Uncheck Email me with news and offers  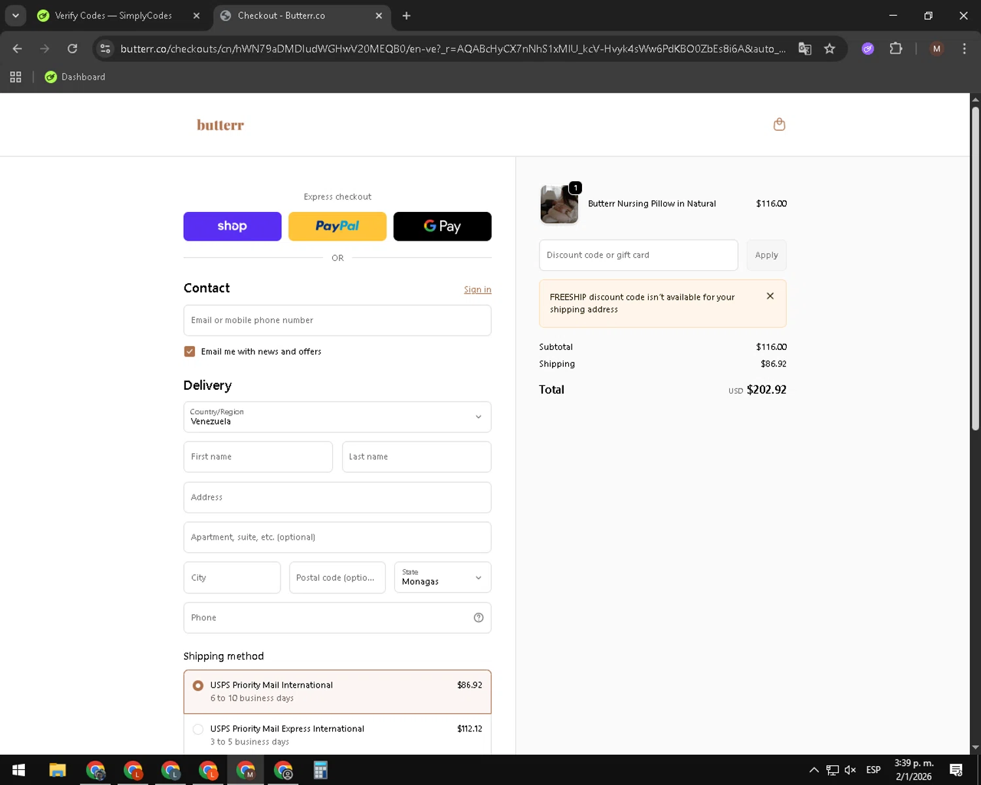coord(190,351)
